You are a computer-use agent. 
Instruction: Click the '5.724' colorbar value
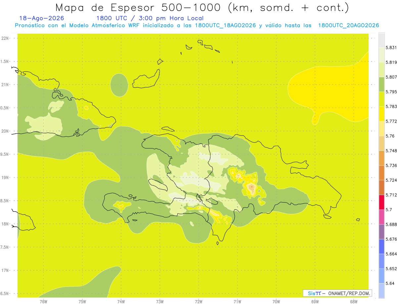point(391,180)
